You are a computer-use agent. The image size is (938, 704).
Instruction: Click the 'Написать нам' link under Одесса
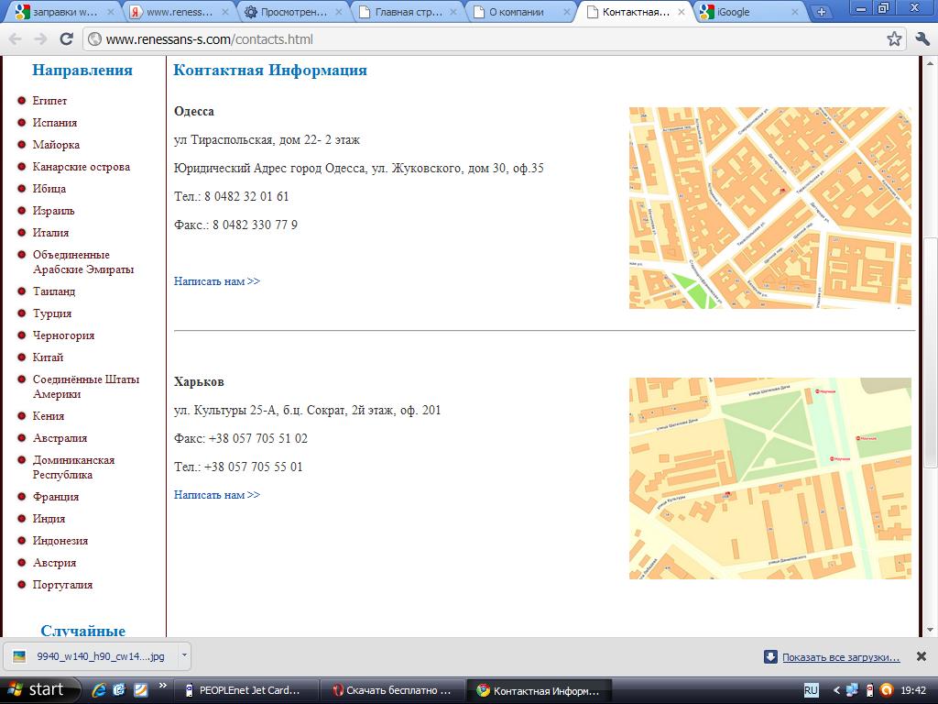coord(217,281)
